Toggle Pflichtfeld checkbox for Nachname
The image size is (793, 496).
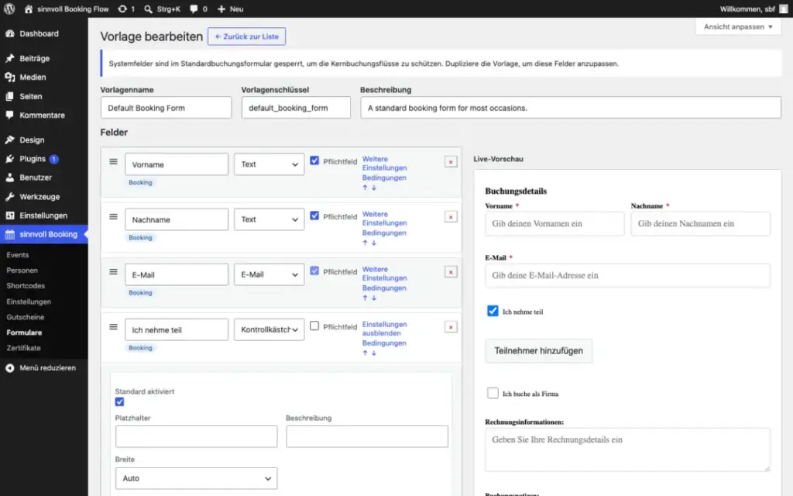click(x=314, y=215)
